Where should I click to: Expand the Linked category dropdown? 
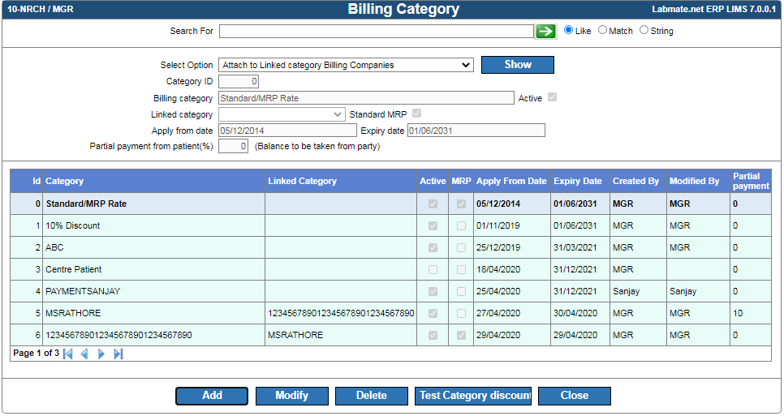tap(282, 114)
